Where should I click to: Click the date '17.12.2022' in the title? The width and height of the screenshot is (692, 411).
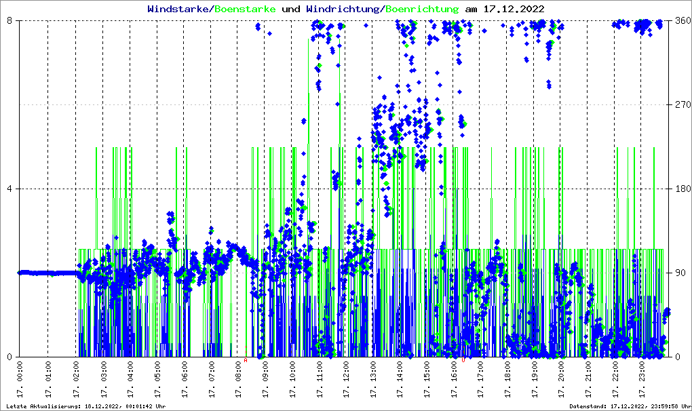point(513,9)
